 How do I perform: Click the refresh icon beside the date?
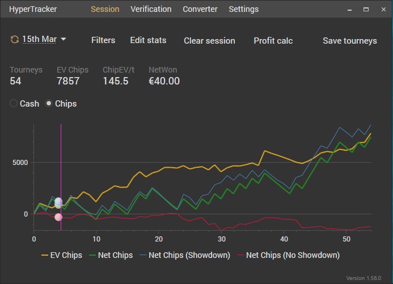14,39
